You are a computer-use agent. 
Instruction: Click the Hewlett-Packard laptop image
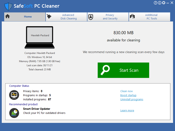[x=40, y=38]
